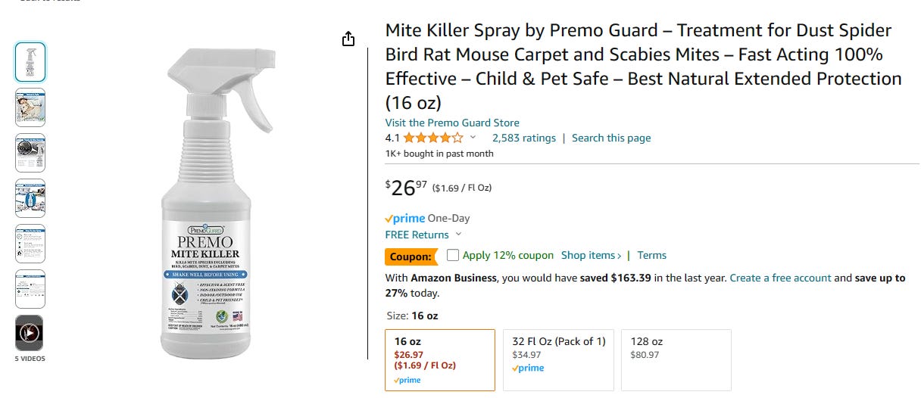Open the 2,583 ratings link
The height and width of the screenshot is (398, 921).
click(x=523, y=138)
